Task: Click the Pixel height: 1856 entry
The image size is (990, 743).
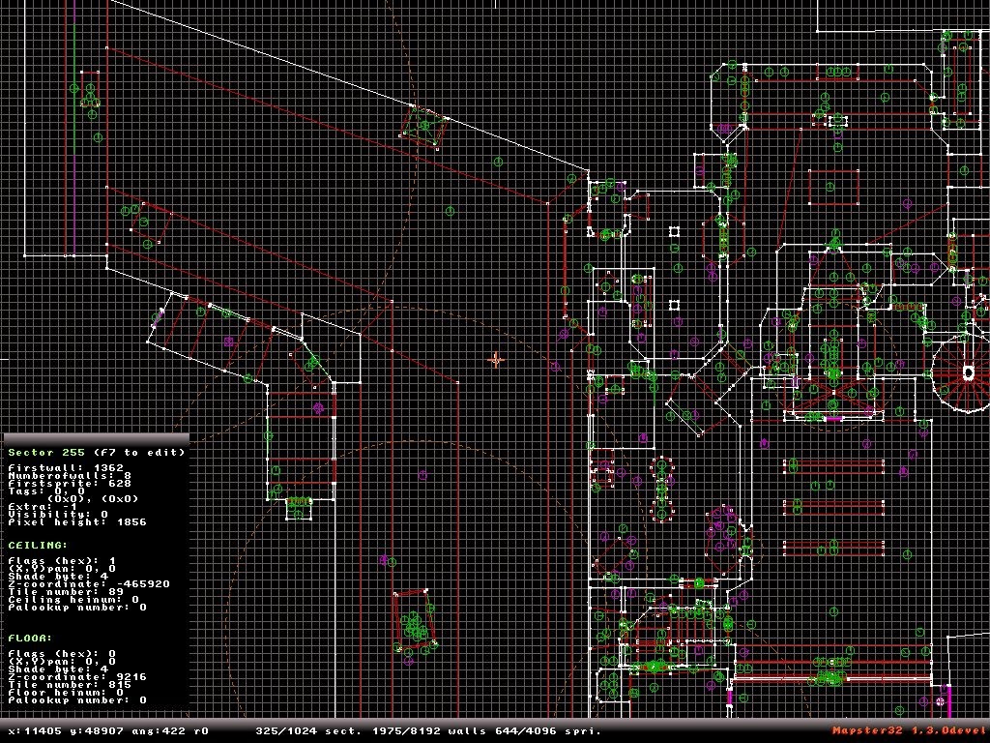Action: 77,522
